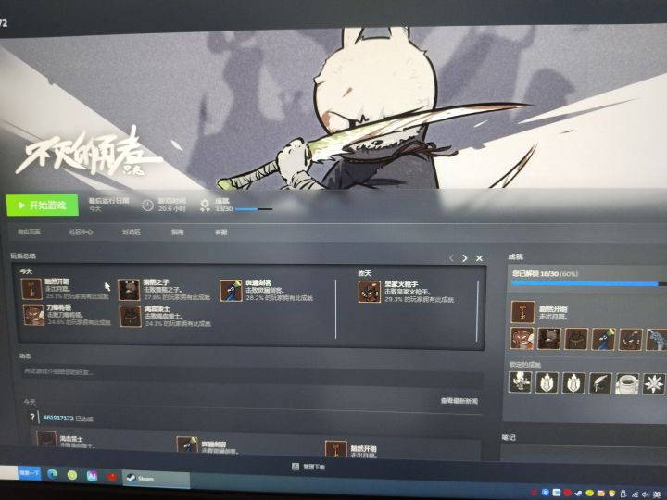Select the peacock swordsman achievement icon in summary
Image resolution: width=667 pixels, height=500 pixels.
(231, 291)
